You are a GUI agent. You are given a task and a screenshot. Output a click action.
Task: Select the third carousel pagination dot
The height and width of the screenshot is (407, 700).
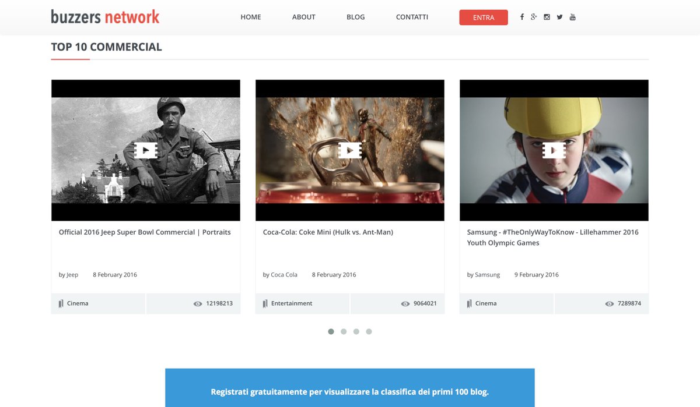tap(356, 331)
